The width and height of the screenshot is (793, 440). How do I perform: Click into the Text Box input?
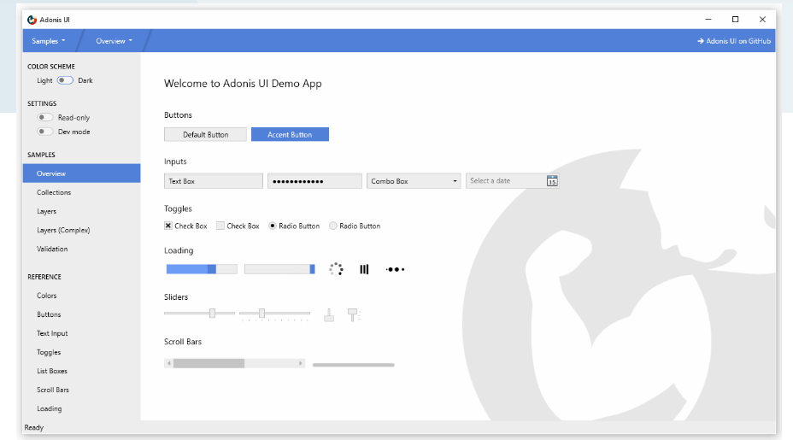pyautogui.click(x=214, y=181)
